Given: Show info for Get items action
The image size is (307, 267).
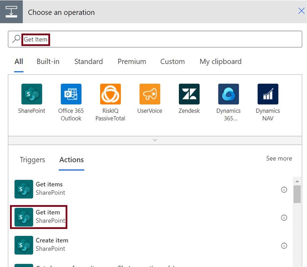Looking at the screenshot, I should pyautogui.click(x=284, y=189).
